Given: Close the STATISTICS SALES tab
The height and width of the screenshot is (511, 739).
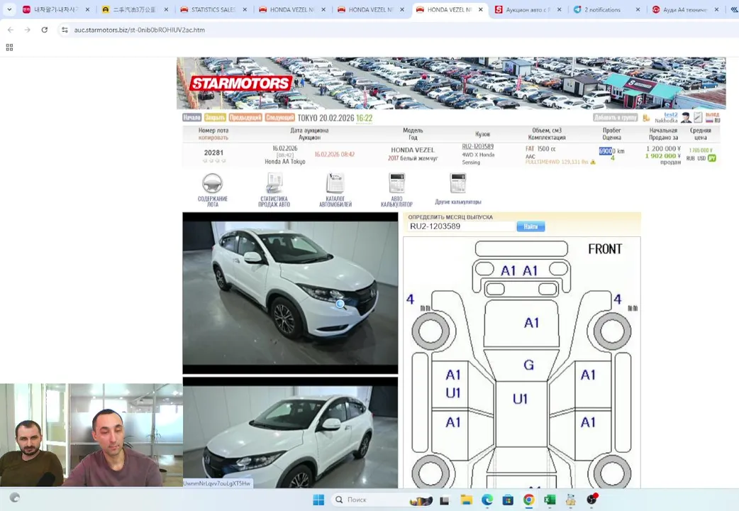Looking at the screenshot, I should click(245, 9).
